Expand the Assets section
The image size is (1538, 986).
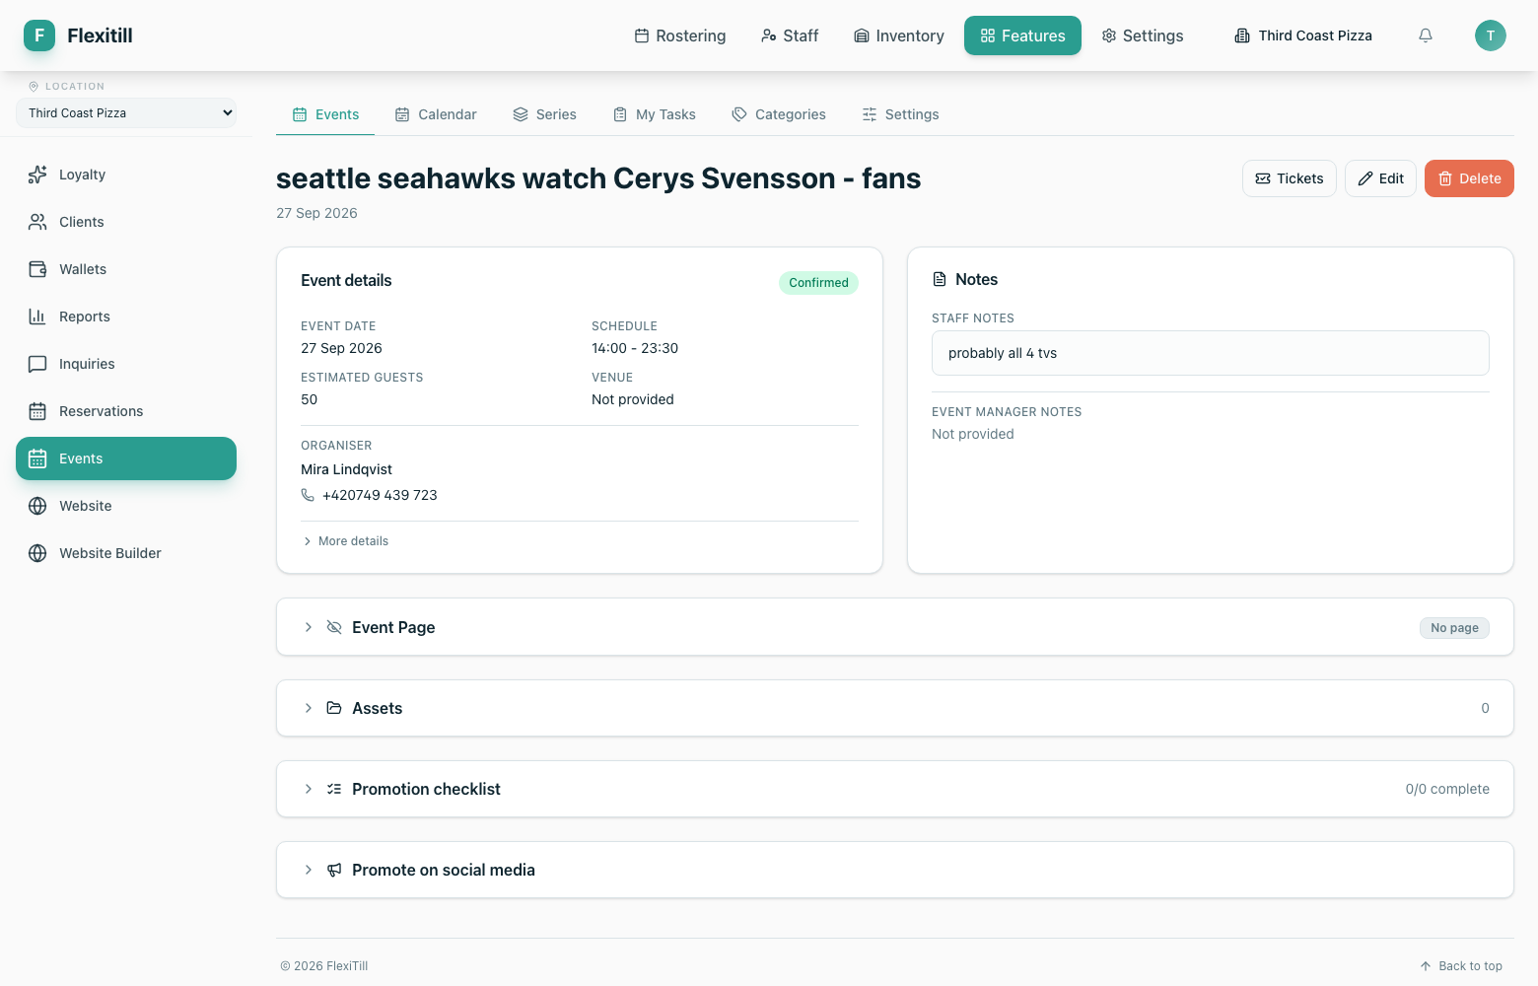[895, 708]
